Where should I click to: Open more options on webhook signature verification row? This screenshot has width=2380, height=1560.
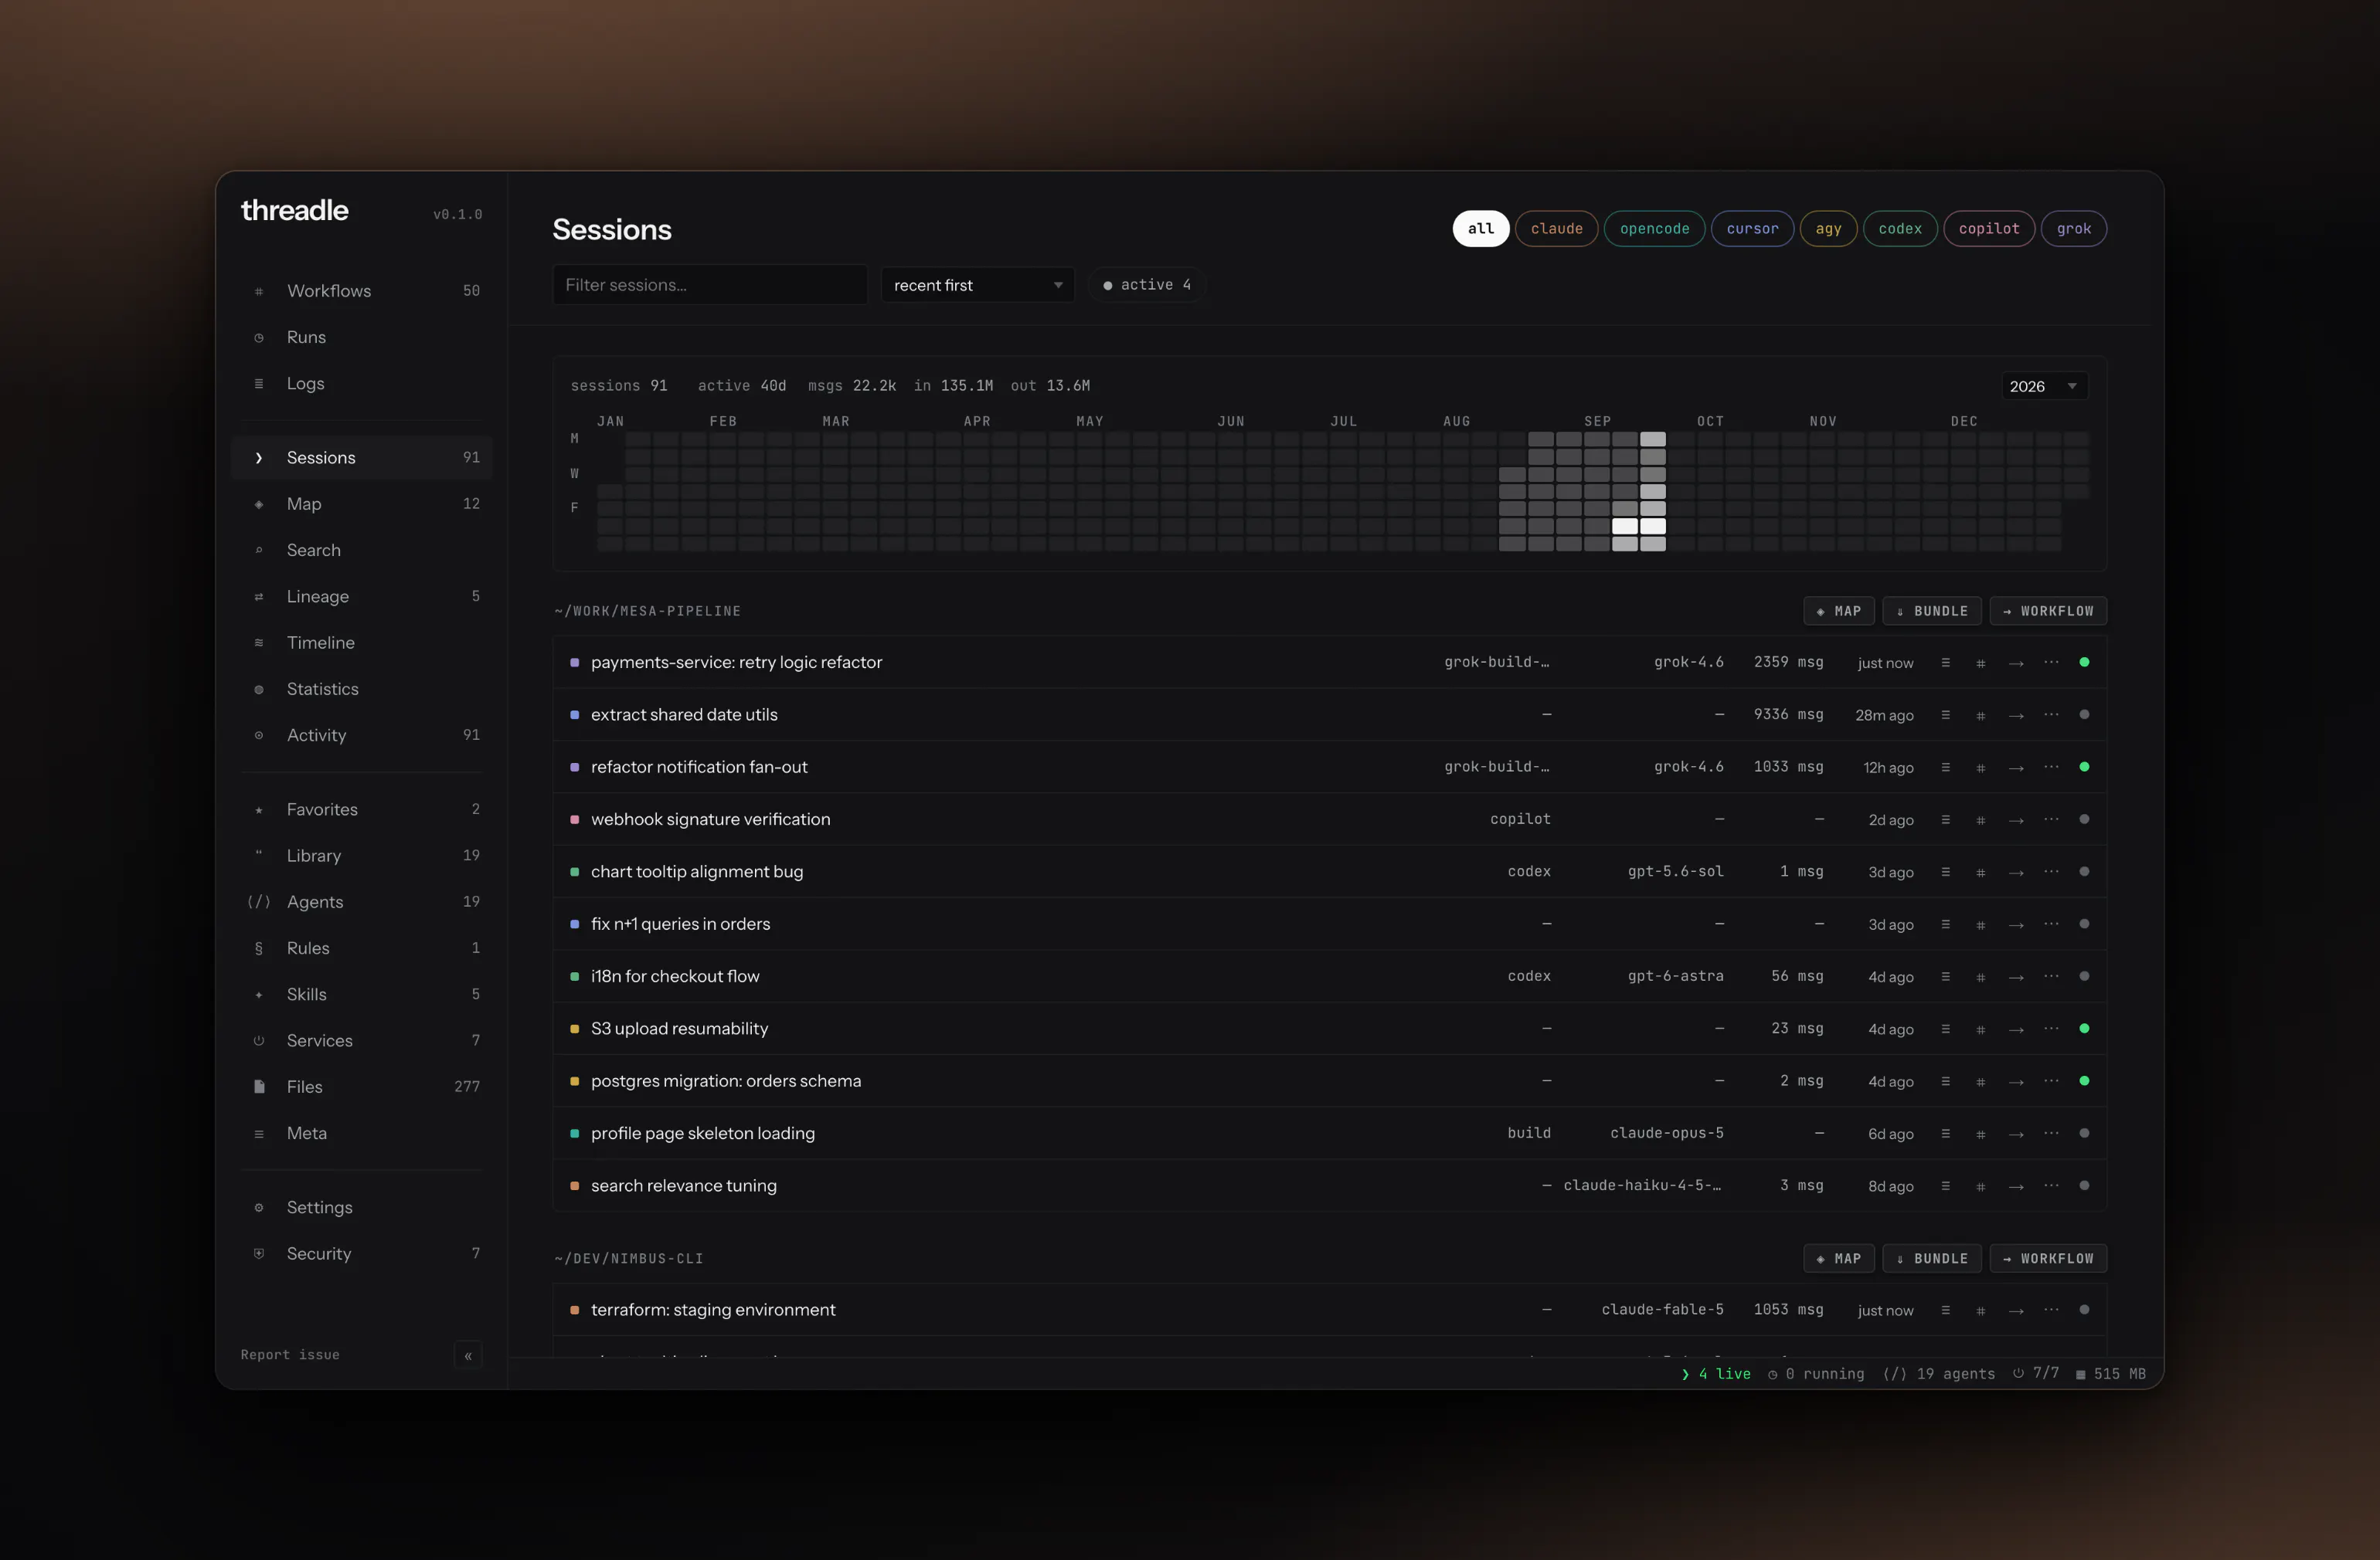pos(2051,819)
